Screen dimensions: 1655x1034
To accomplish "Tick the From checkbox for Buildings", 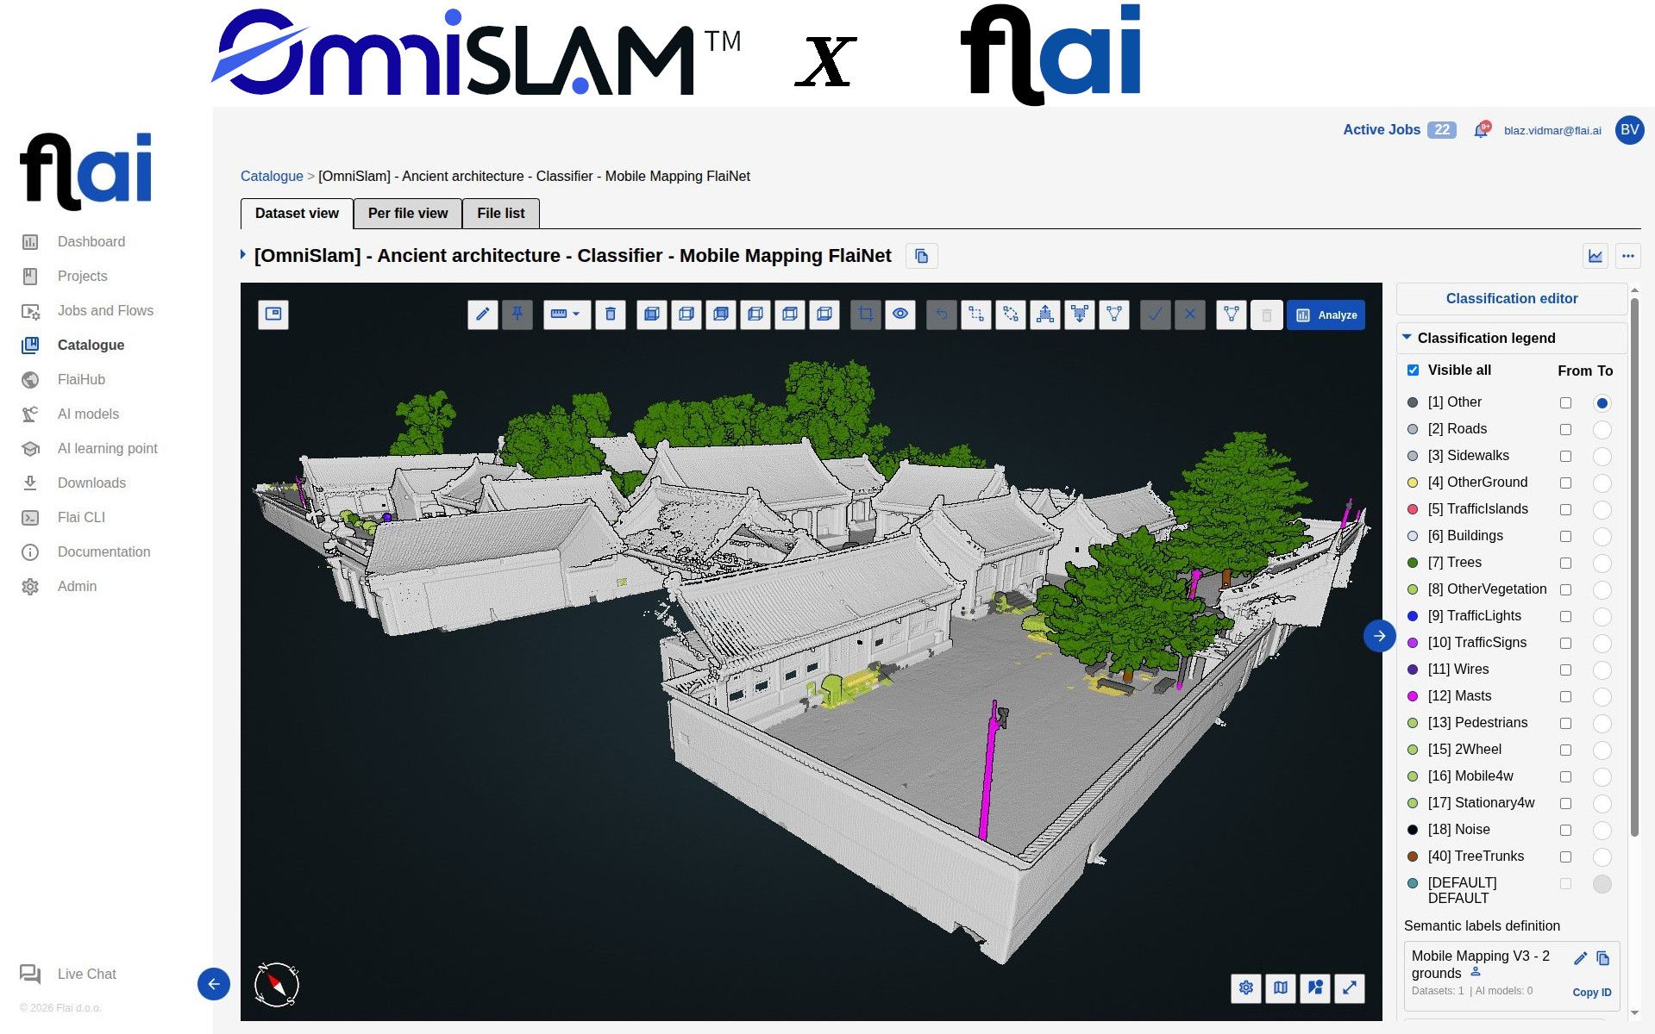I will [x=1565, y=536].
